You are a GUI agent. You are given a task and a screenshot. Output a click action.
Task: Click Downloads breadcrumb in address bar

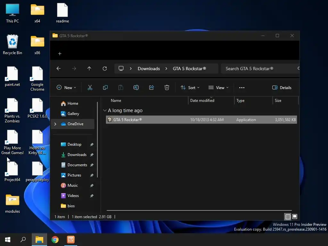pos(149,69)
